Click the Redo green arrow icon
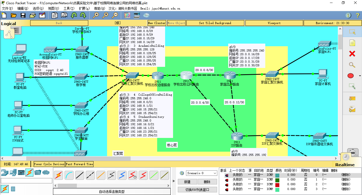The image size is (362, 195). (83, 15)
